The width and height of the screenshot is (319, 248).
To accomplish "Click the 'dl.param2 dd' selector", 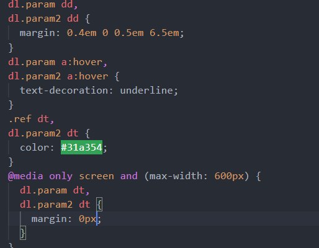I will [43, 19].
